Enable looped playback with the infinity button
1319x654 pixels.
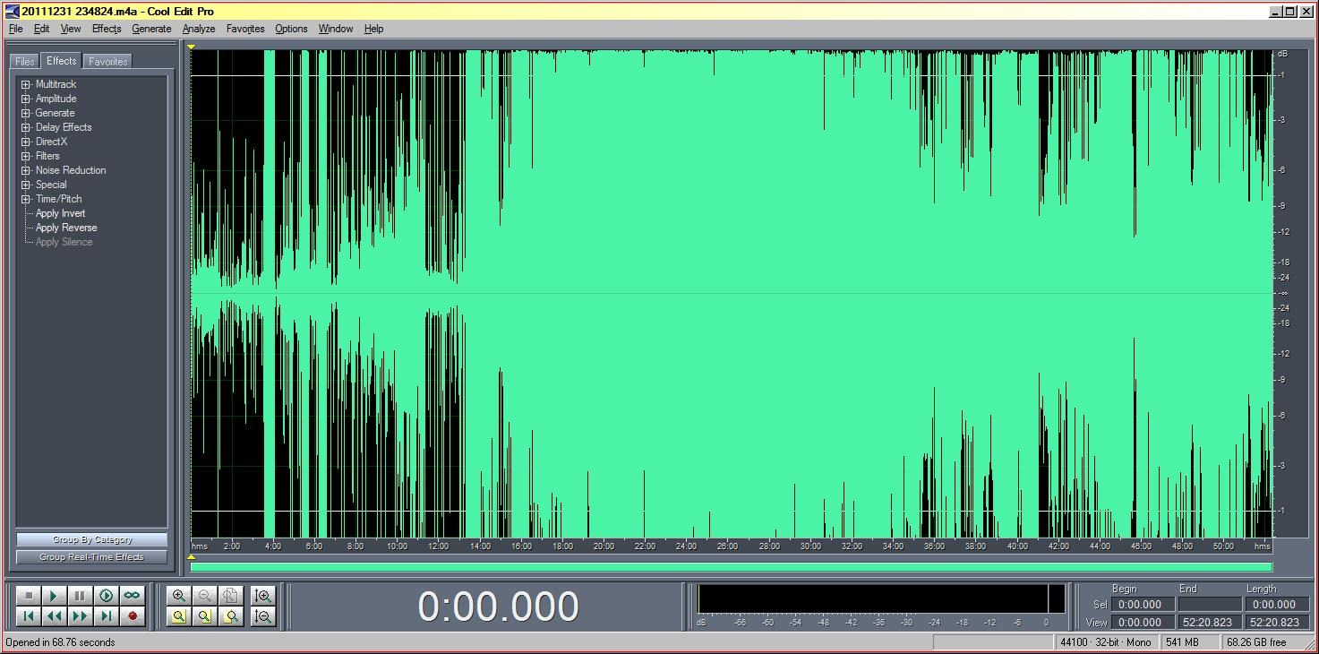pos(132,596)
